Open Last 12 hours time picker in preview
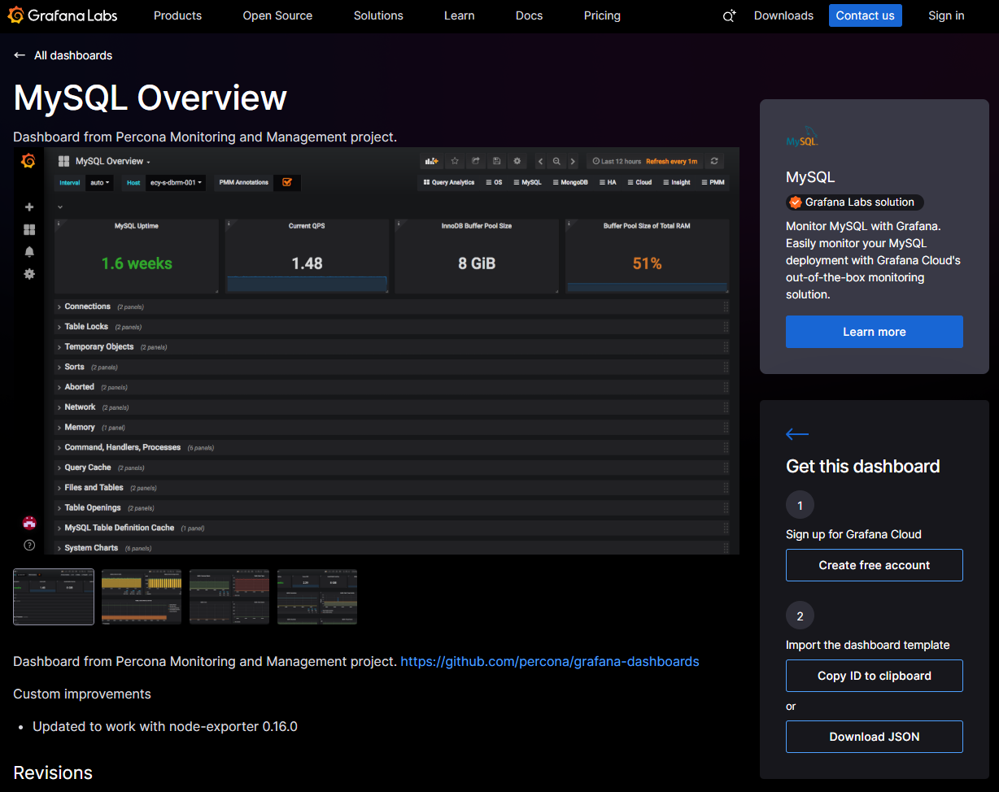Screen dimensions: 999x792 [644, 161]
